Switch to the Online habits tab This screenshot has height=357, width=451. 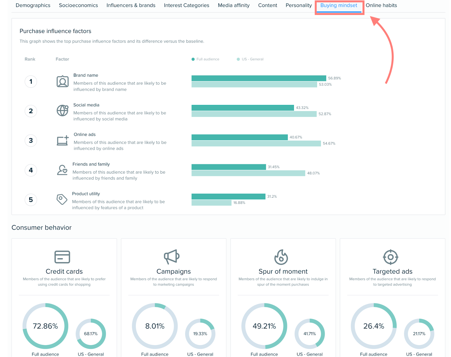click(x=381, y=5)
